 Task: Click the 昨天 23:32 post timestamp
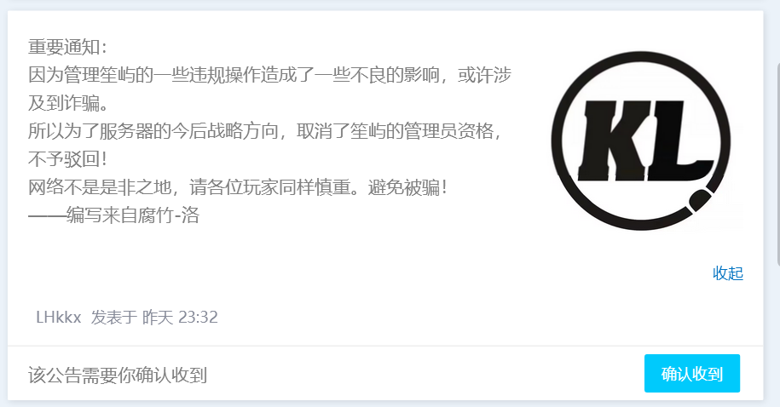(180, 317)
